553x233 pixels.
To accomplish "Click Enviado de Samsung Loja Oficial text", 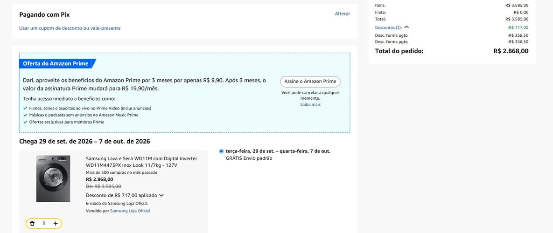I will coord(117,204).
